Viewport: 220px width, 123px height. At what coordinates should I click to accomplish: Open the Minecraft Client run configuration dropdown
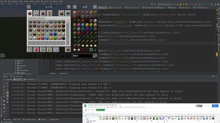pos(165,4)
